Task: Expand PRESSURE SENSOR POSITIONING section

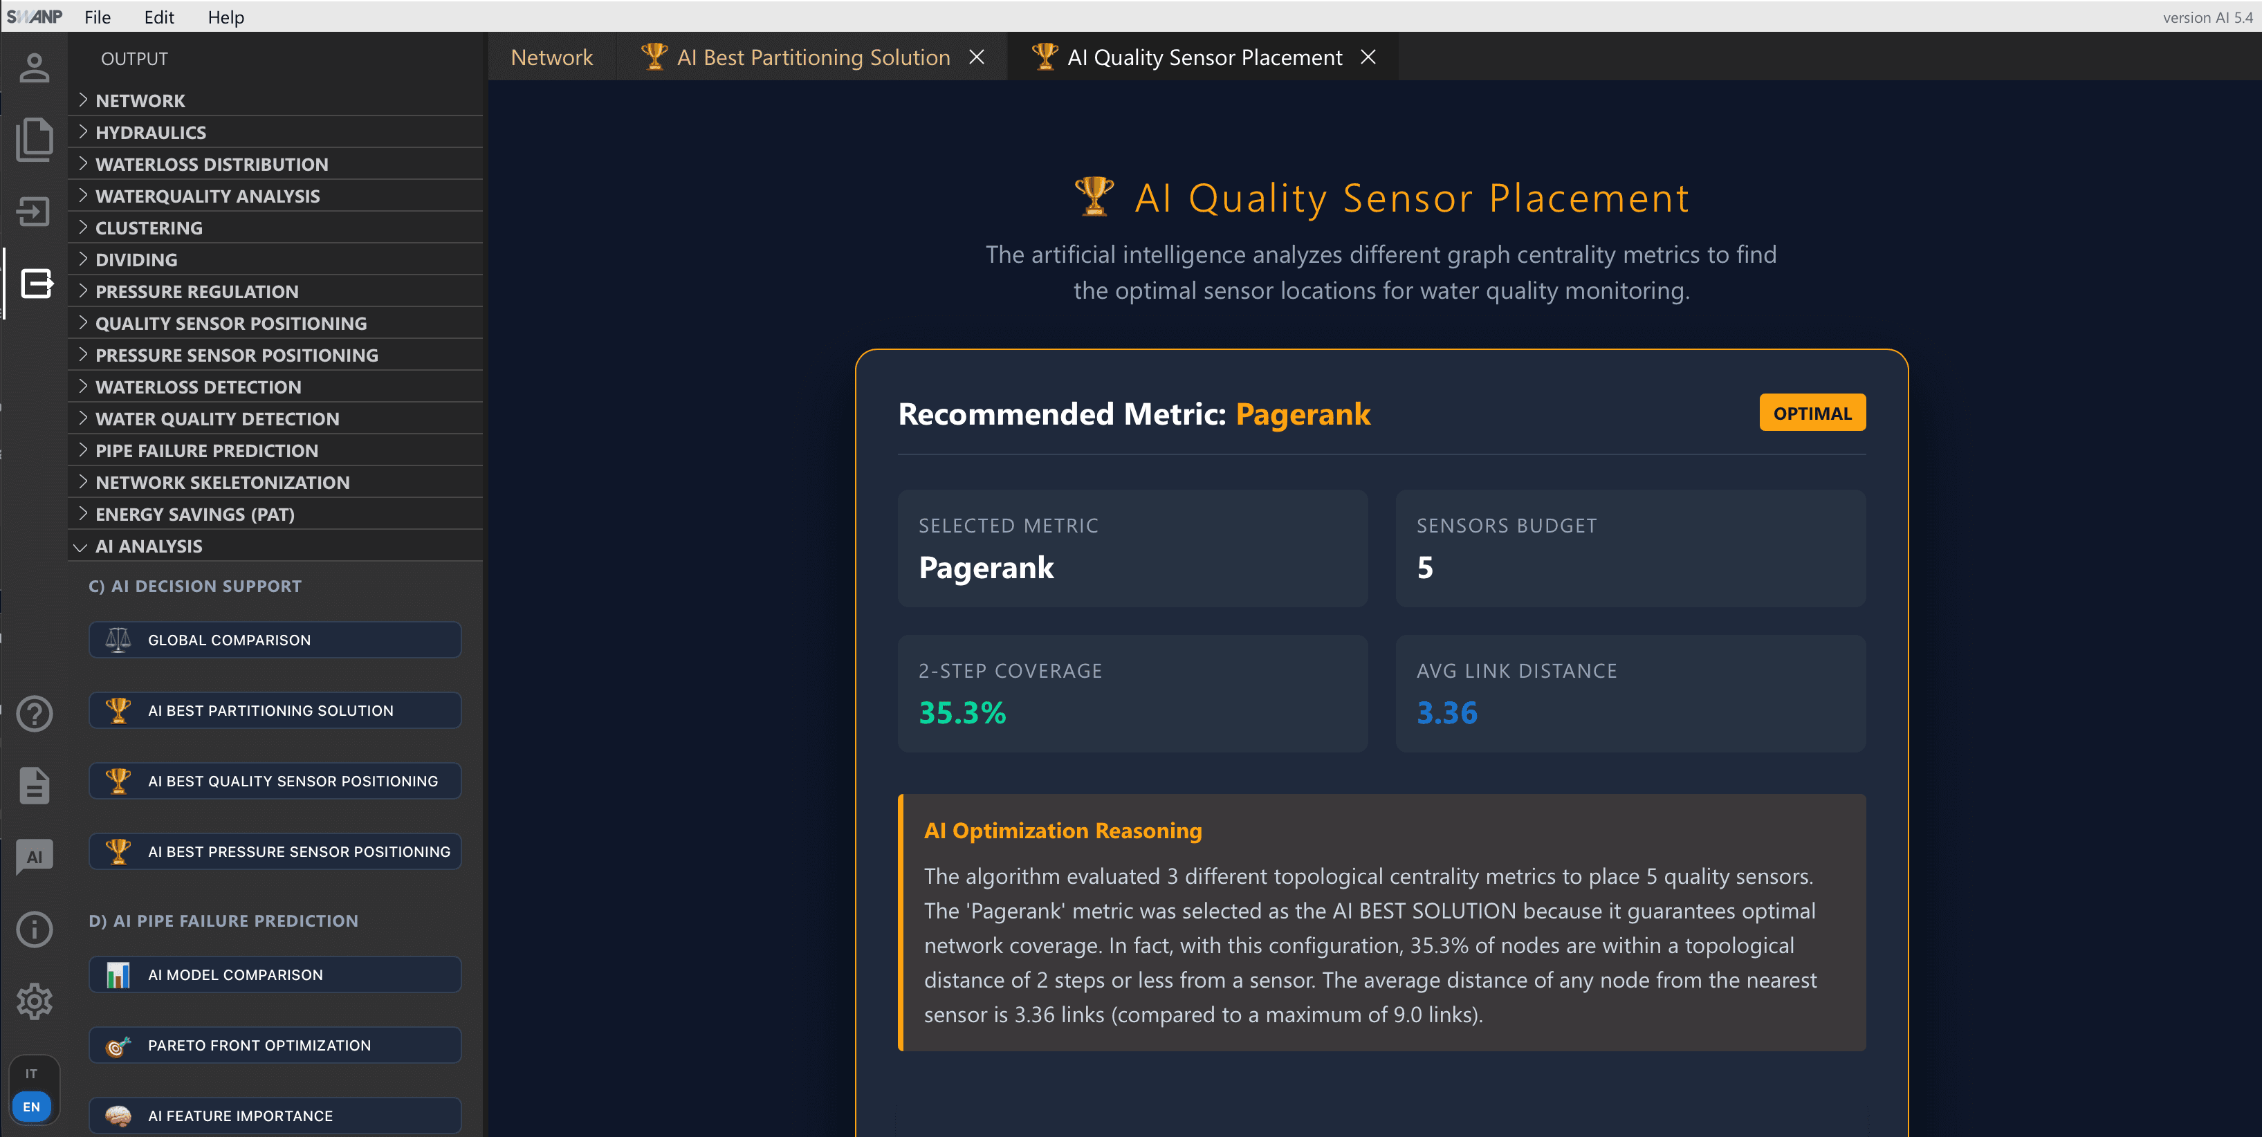Action: point(275,355)
